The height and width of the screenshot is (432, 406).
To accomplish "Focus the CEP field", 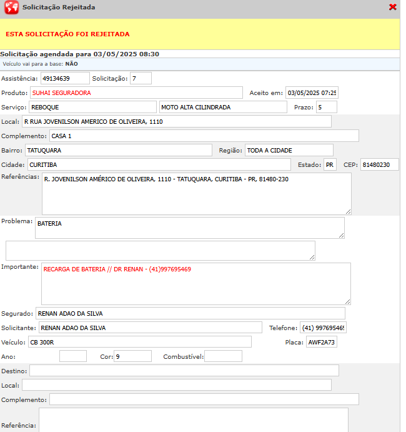I will [379, 164].
